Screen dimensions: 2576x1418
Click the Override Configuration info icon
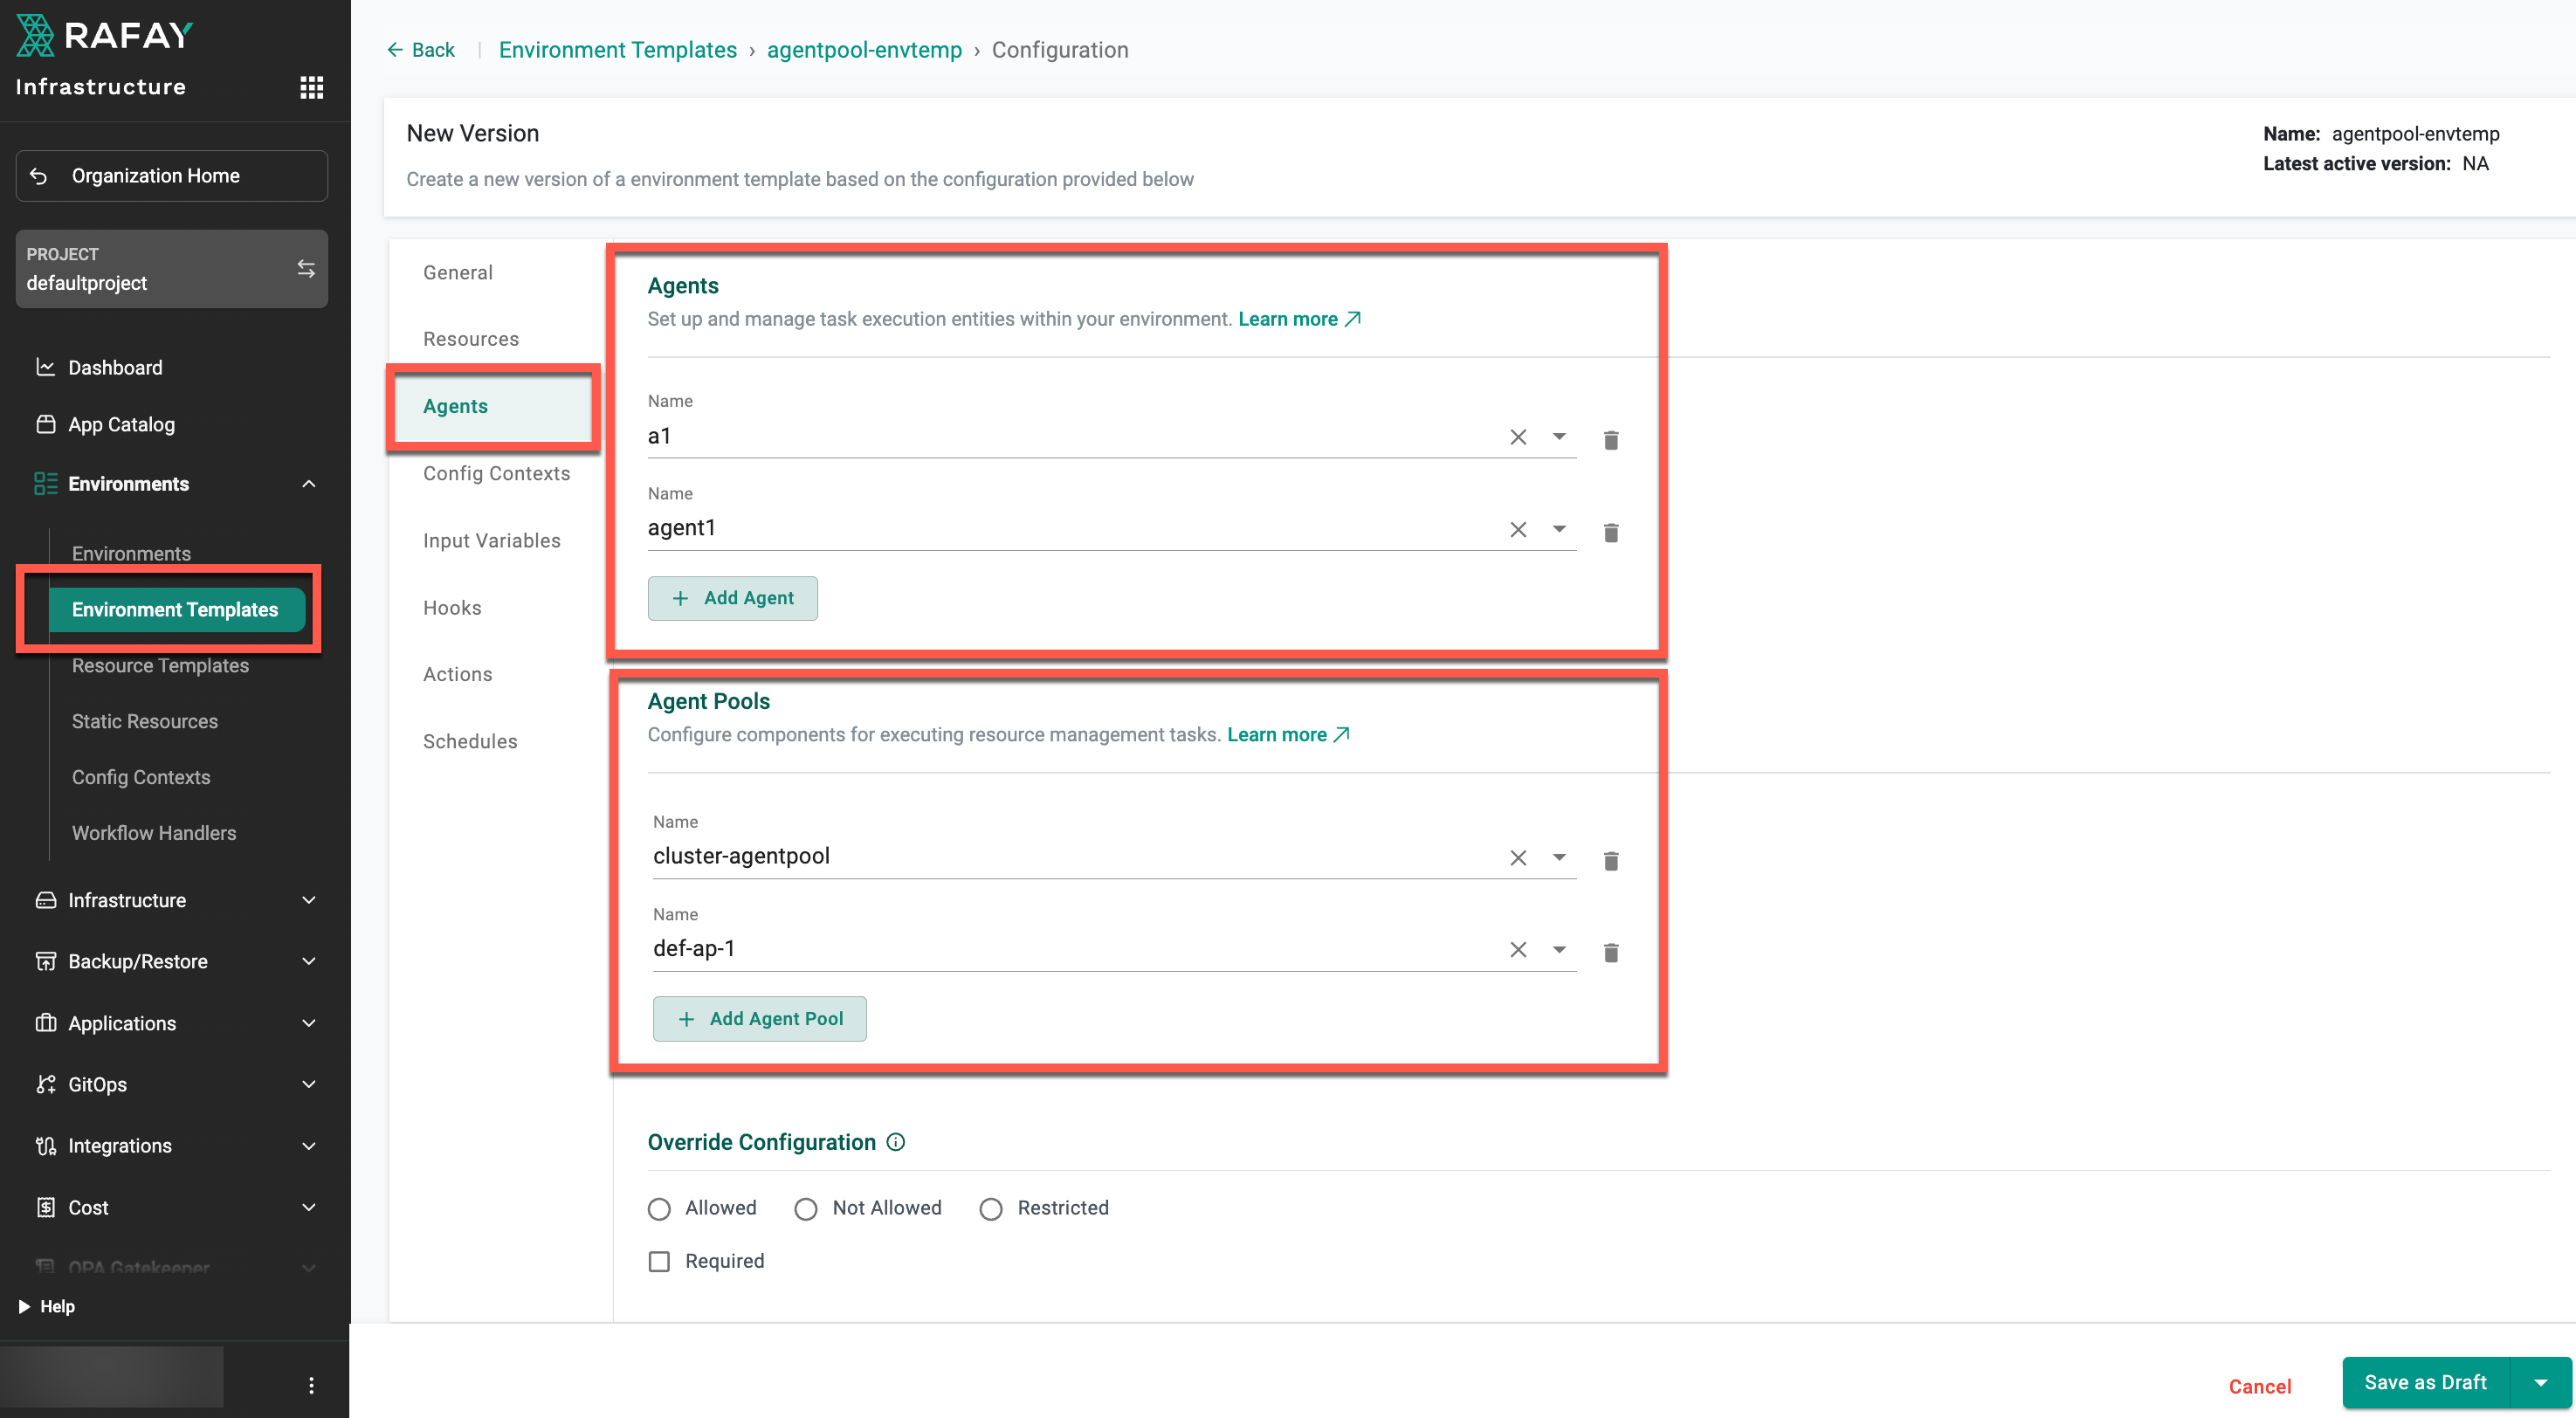(894, 1141)
